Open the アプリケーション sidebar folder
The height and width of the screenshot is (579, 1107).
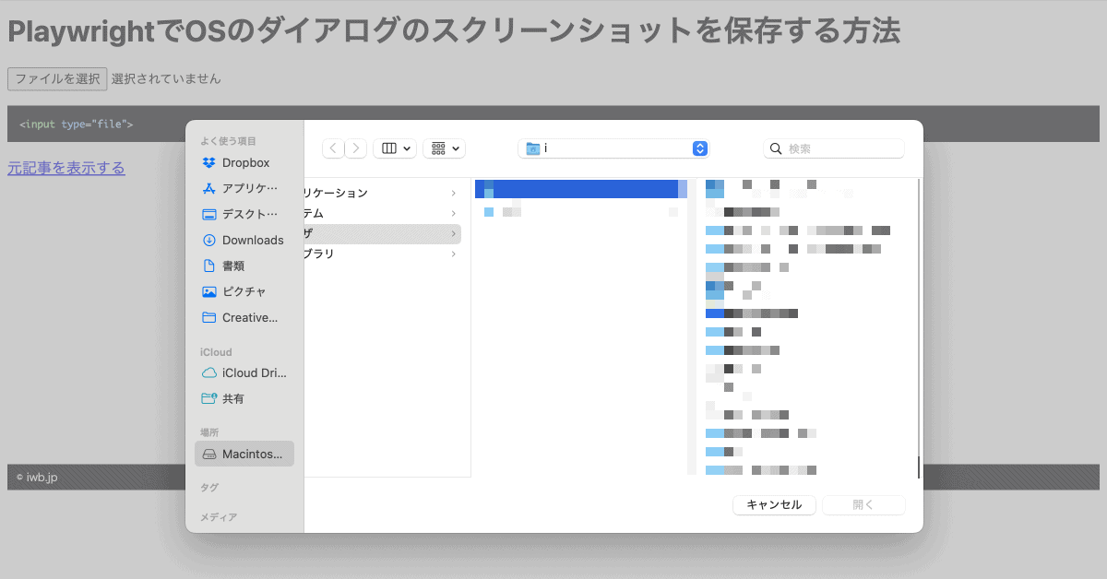tap(209, 188)
